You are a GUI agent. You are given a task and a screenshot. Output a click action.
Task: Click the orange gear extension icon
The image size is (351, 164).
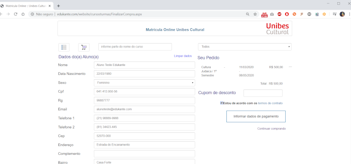click(324, 14)
